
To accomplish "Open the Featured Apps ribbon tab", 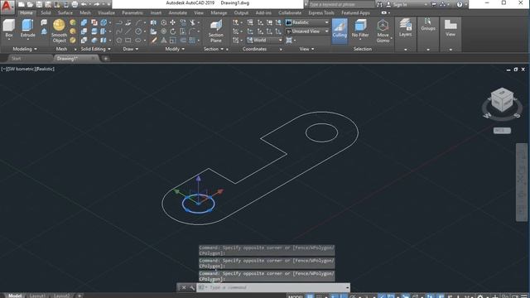I will 355,13.
